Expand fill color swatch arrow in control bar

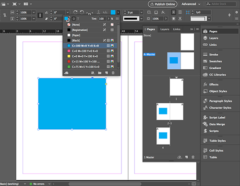point(118,12)
